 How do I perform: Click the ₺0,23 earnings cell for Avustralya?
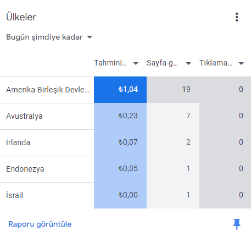[120, 116]
